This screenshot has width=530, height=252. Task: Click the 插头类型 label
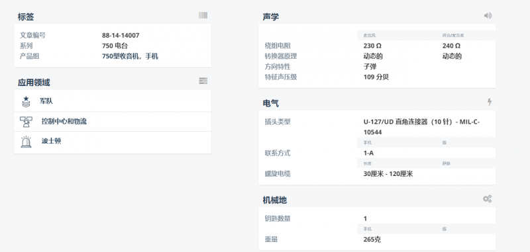click(x=278, y=122)
